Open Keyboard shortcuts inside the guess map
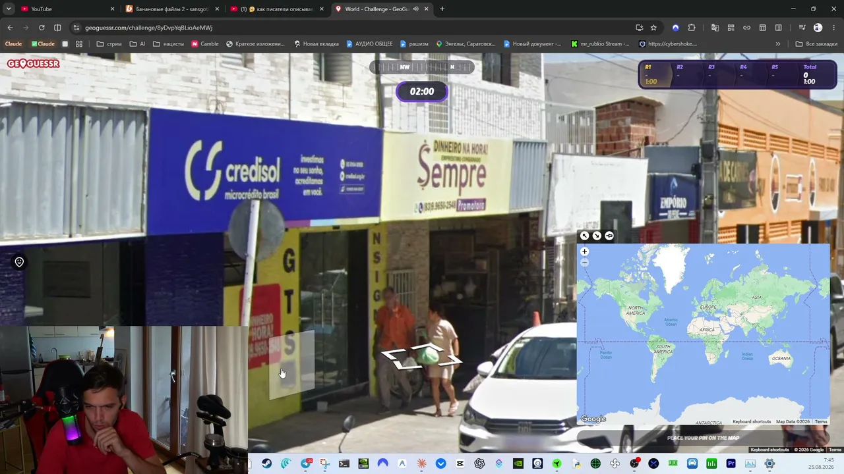This screenshot has width=844, height=474. click(752, 421)
